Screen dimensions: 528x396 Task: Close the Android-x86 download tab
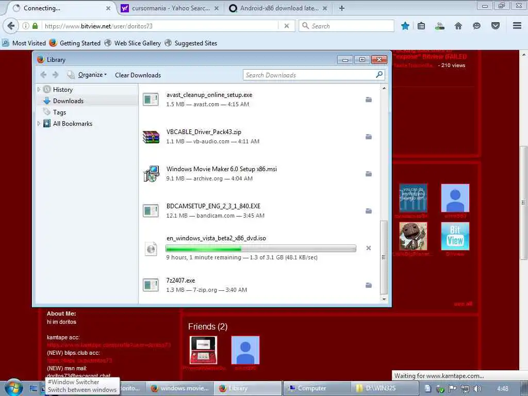point(325,8)
